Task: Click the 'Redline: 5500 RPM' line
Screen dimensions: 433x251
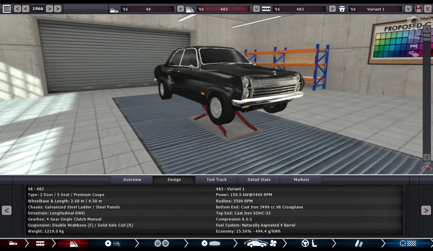Action: pos(234,201)
